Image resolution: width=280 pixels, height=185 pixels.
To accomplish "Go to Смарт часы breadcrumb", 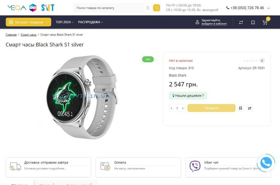I will (x=29, y=35).
